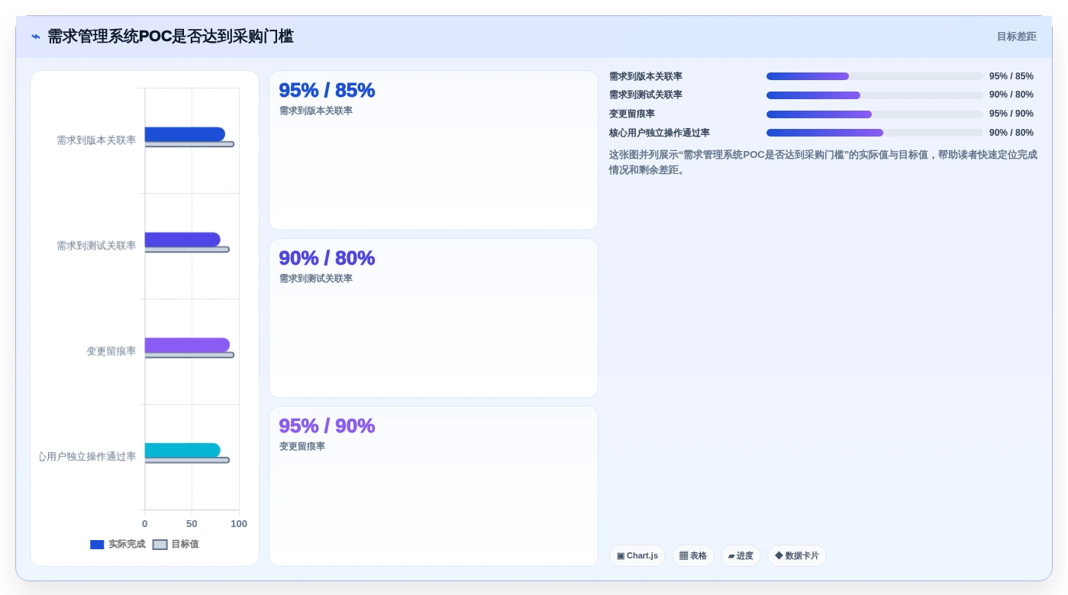Click the Chart.js tag chip
Screen dimensions: 1068x595
[637, 556]
